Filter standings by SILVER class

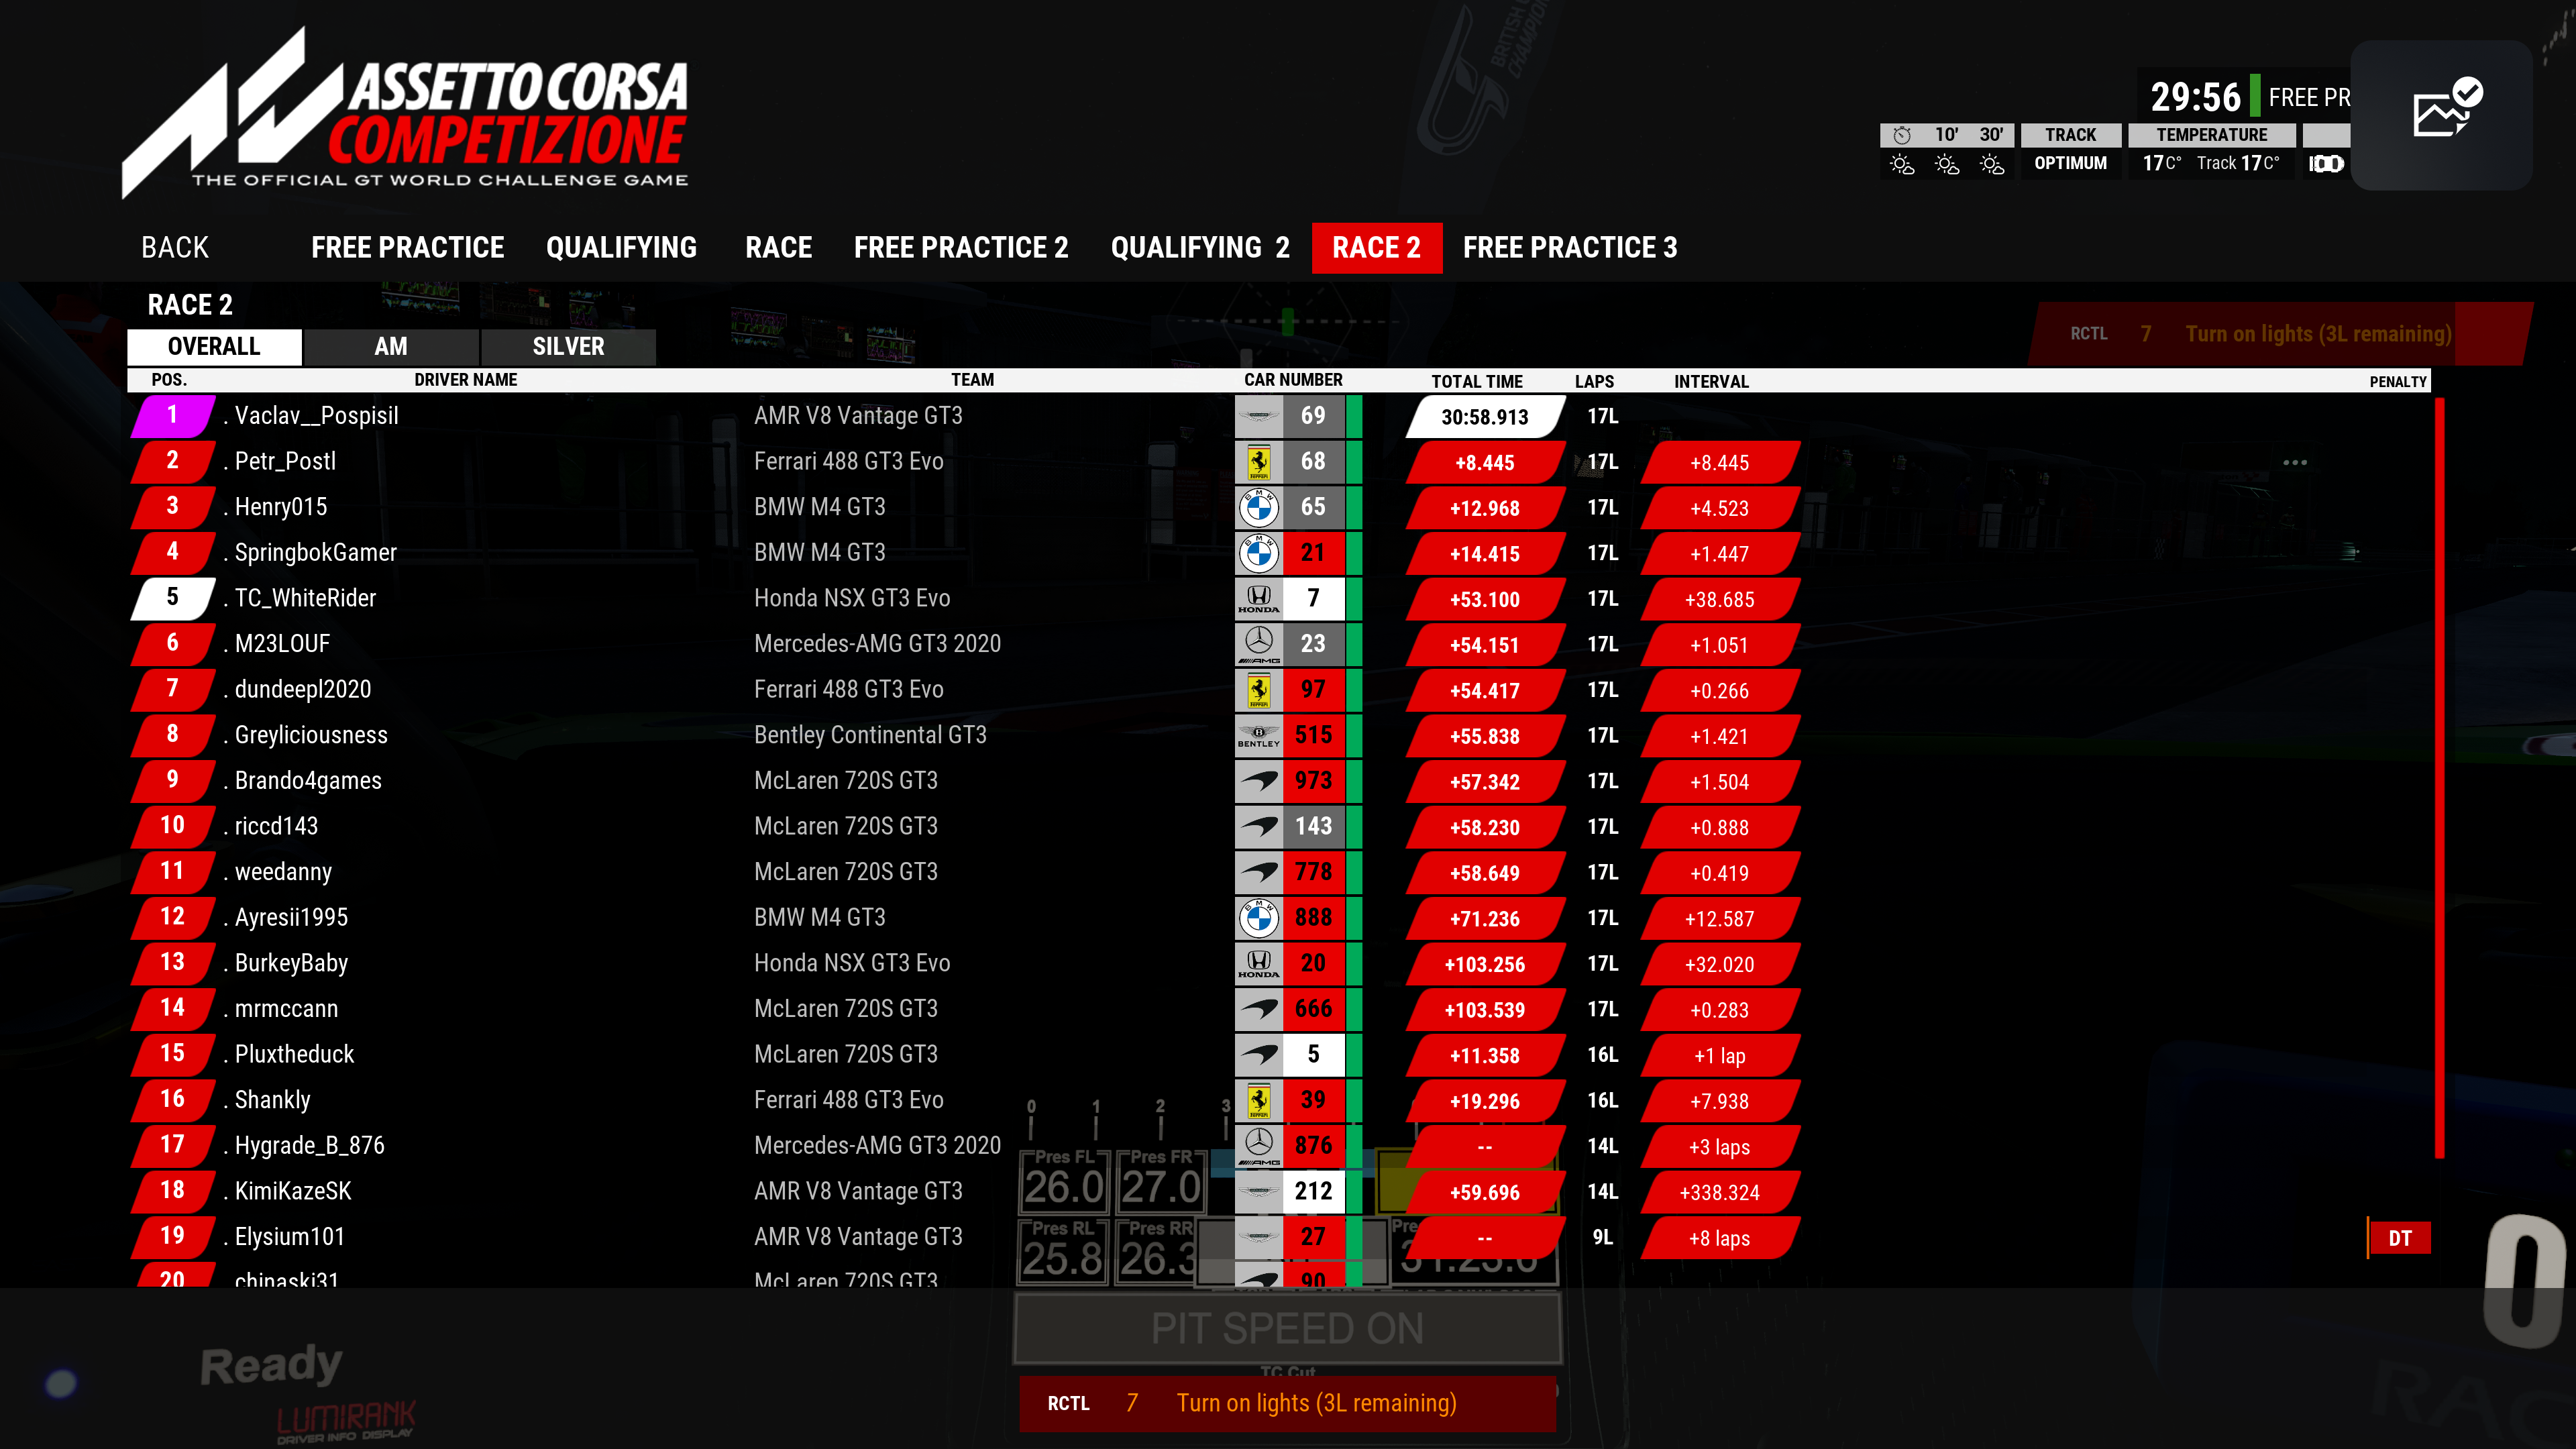568,346
